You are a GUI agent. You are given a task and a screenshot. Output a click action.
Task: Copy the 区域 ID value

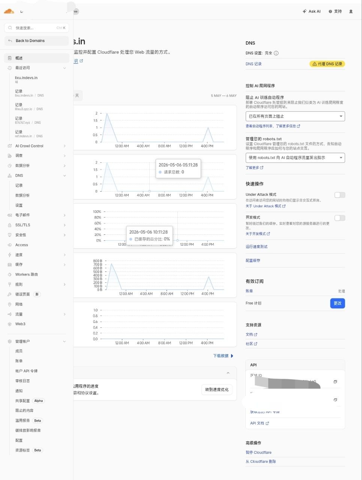[x=335, y=381]
